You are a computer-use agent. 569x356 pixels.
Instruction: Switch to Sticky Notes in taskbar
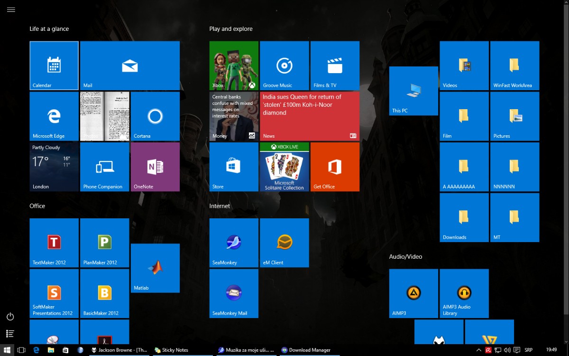171,350
